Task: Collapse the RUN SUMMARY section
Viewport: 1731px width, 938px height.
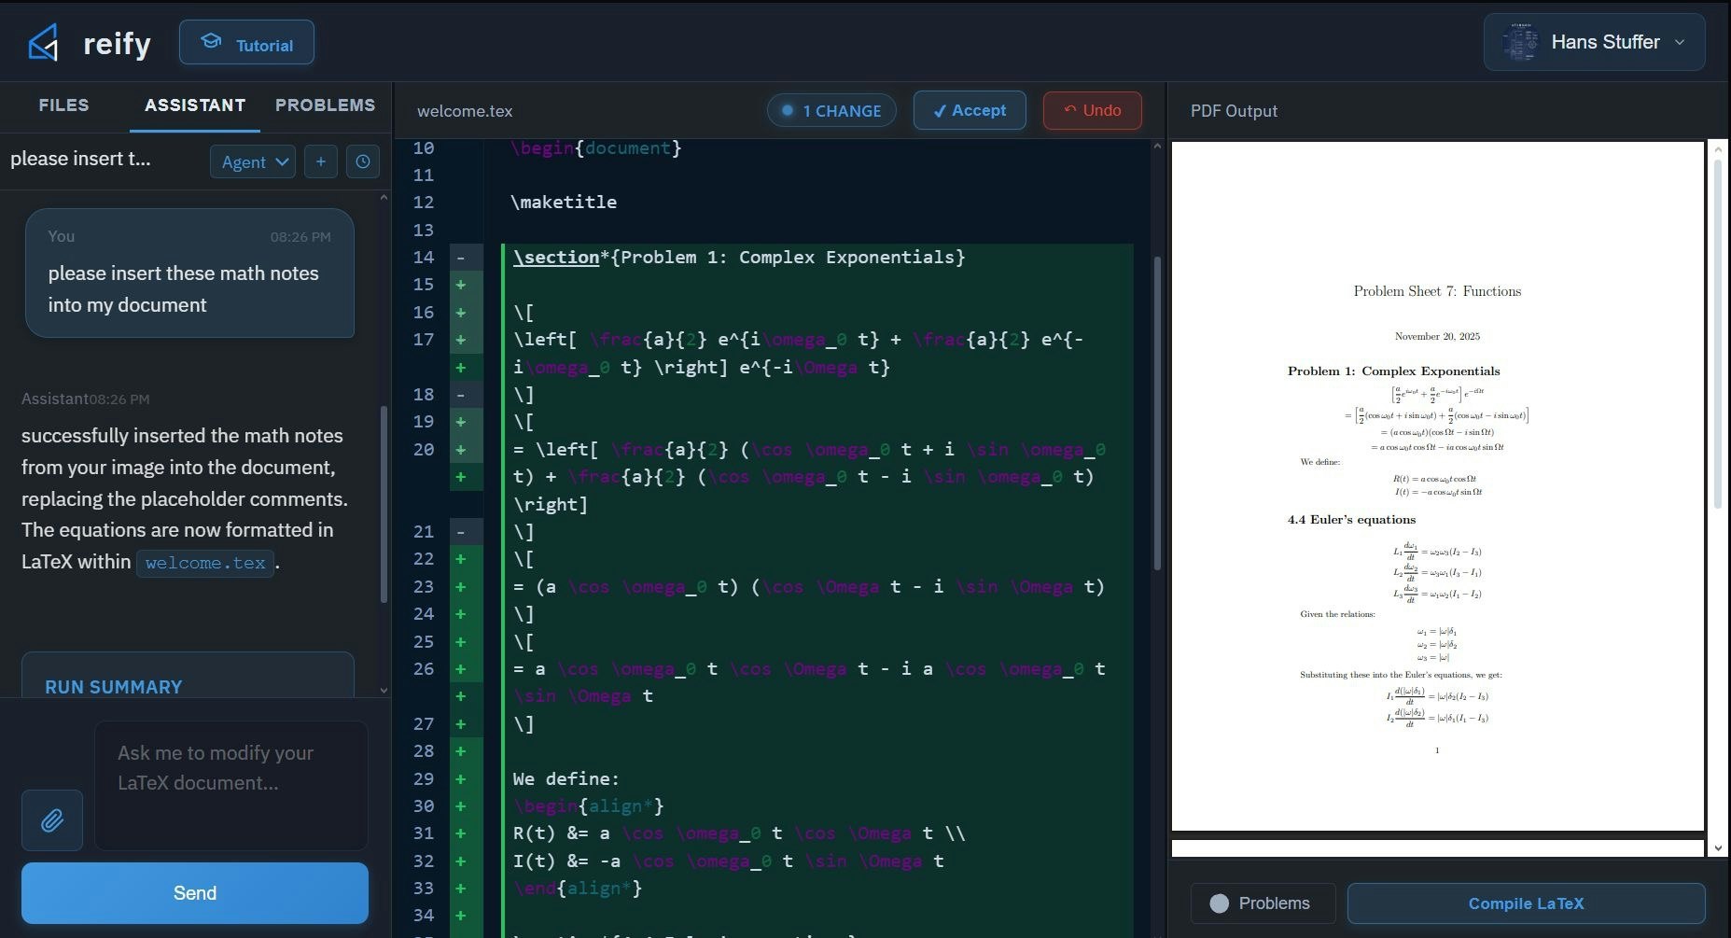Action: pyautogui.click(x=113, y=687)
